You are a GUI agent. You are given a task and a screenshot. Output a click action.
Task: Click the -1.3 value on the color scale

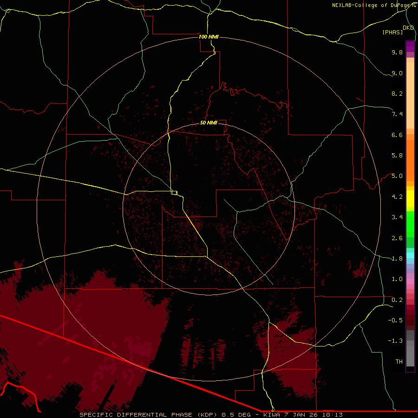click(x=395, y=341)
